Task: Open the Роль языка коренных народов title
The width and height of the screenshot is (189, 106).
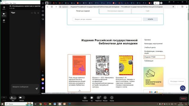Action: coord(77,81)
